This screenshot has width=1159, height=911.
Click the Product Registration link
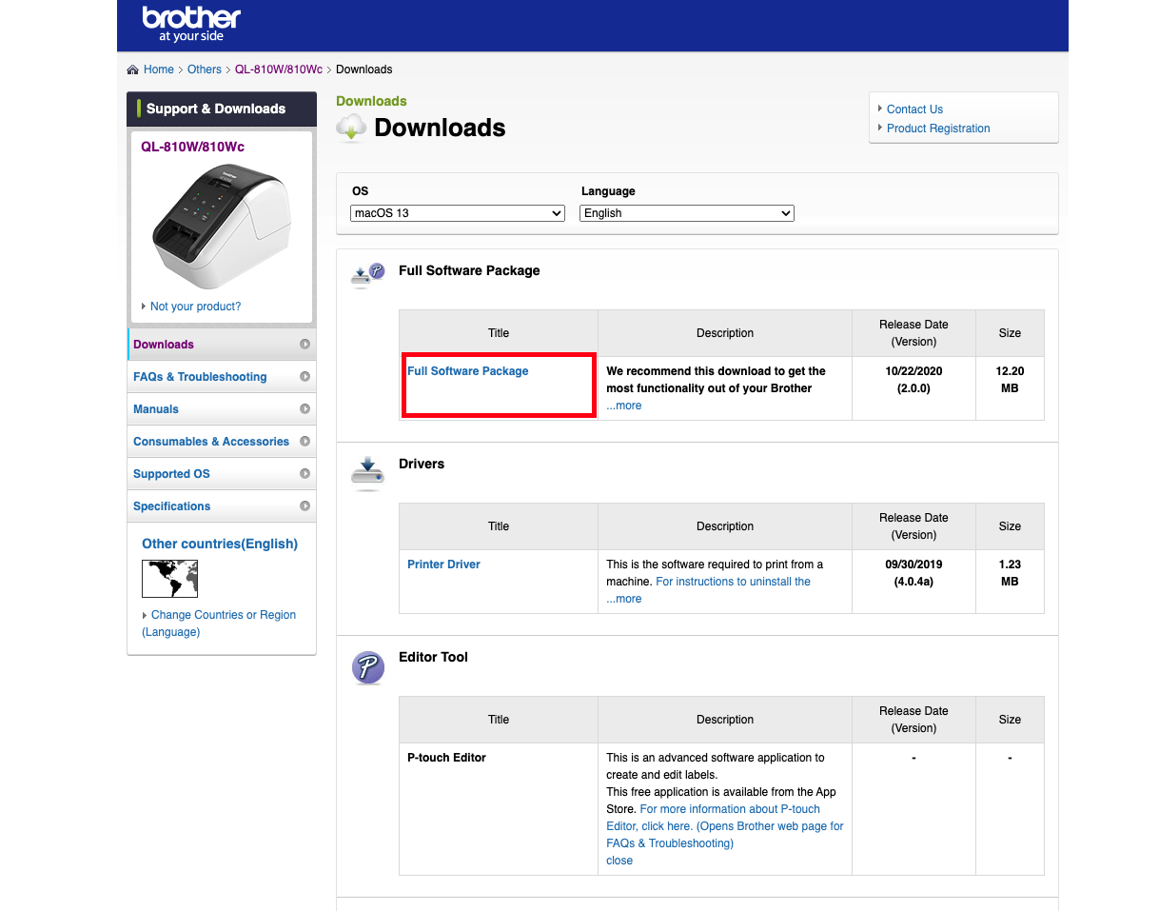(x=938, y=129)
